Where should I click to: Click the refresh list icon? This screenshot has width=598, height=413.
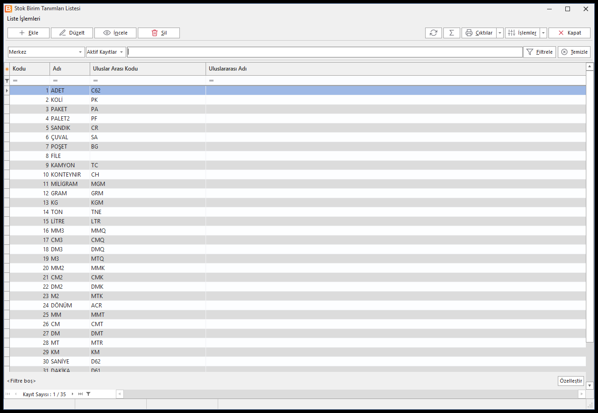point(434,33)
